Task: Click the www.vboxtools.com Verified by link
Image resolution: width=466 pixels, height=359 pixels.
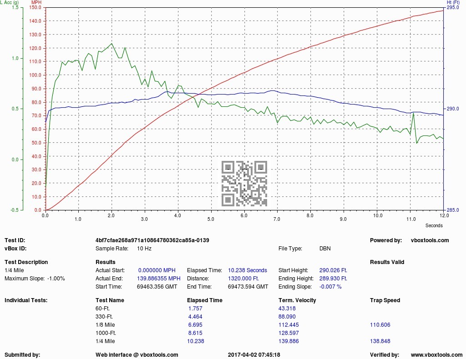Action: [436, 355]
